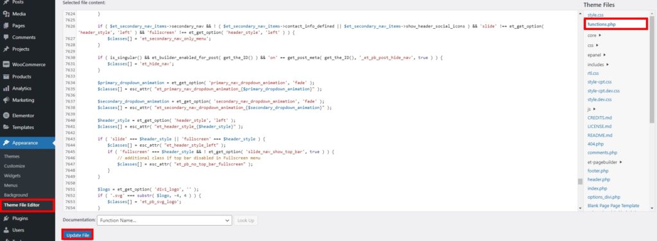
Task: Click the Comments bubble icon
Action: [x=6, y=37]
